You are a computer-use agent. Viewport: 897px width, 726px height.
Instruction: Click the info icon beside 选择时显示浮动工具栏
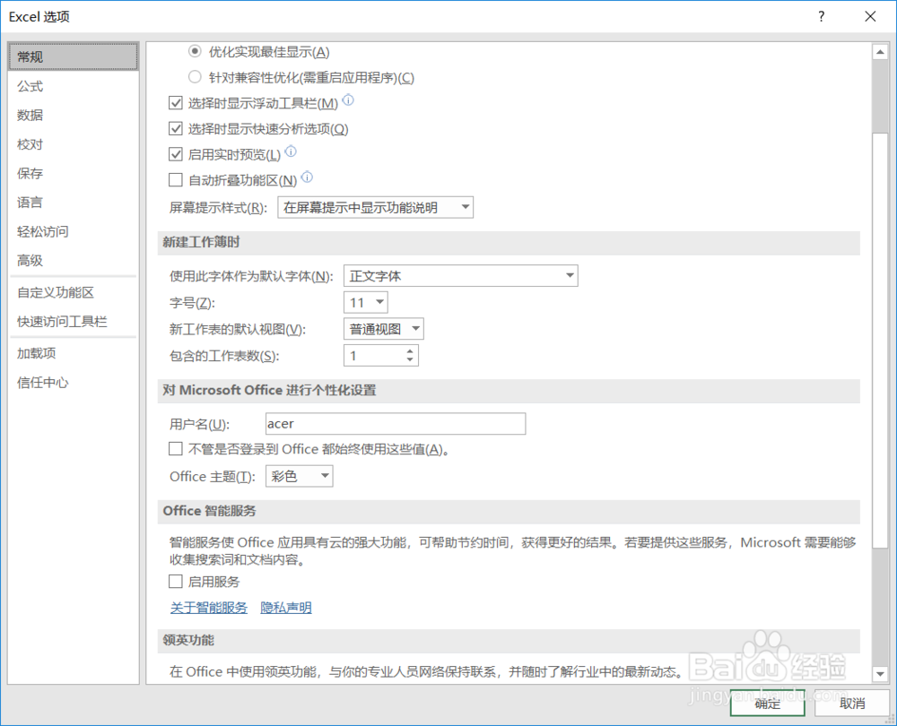(348, 102)
